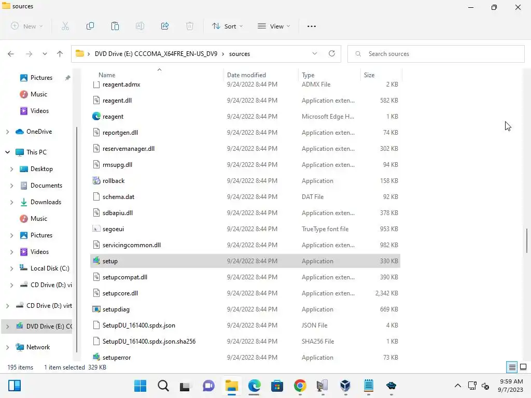Collapse the This PC tree node

pyautogui.click(x=7, y=152)
